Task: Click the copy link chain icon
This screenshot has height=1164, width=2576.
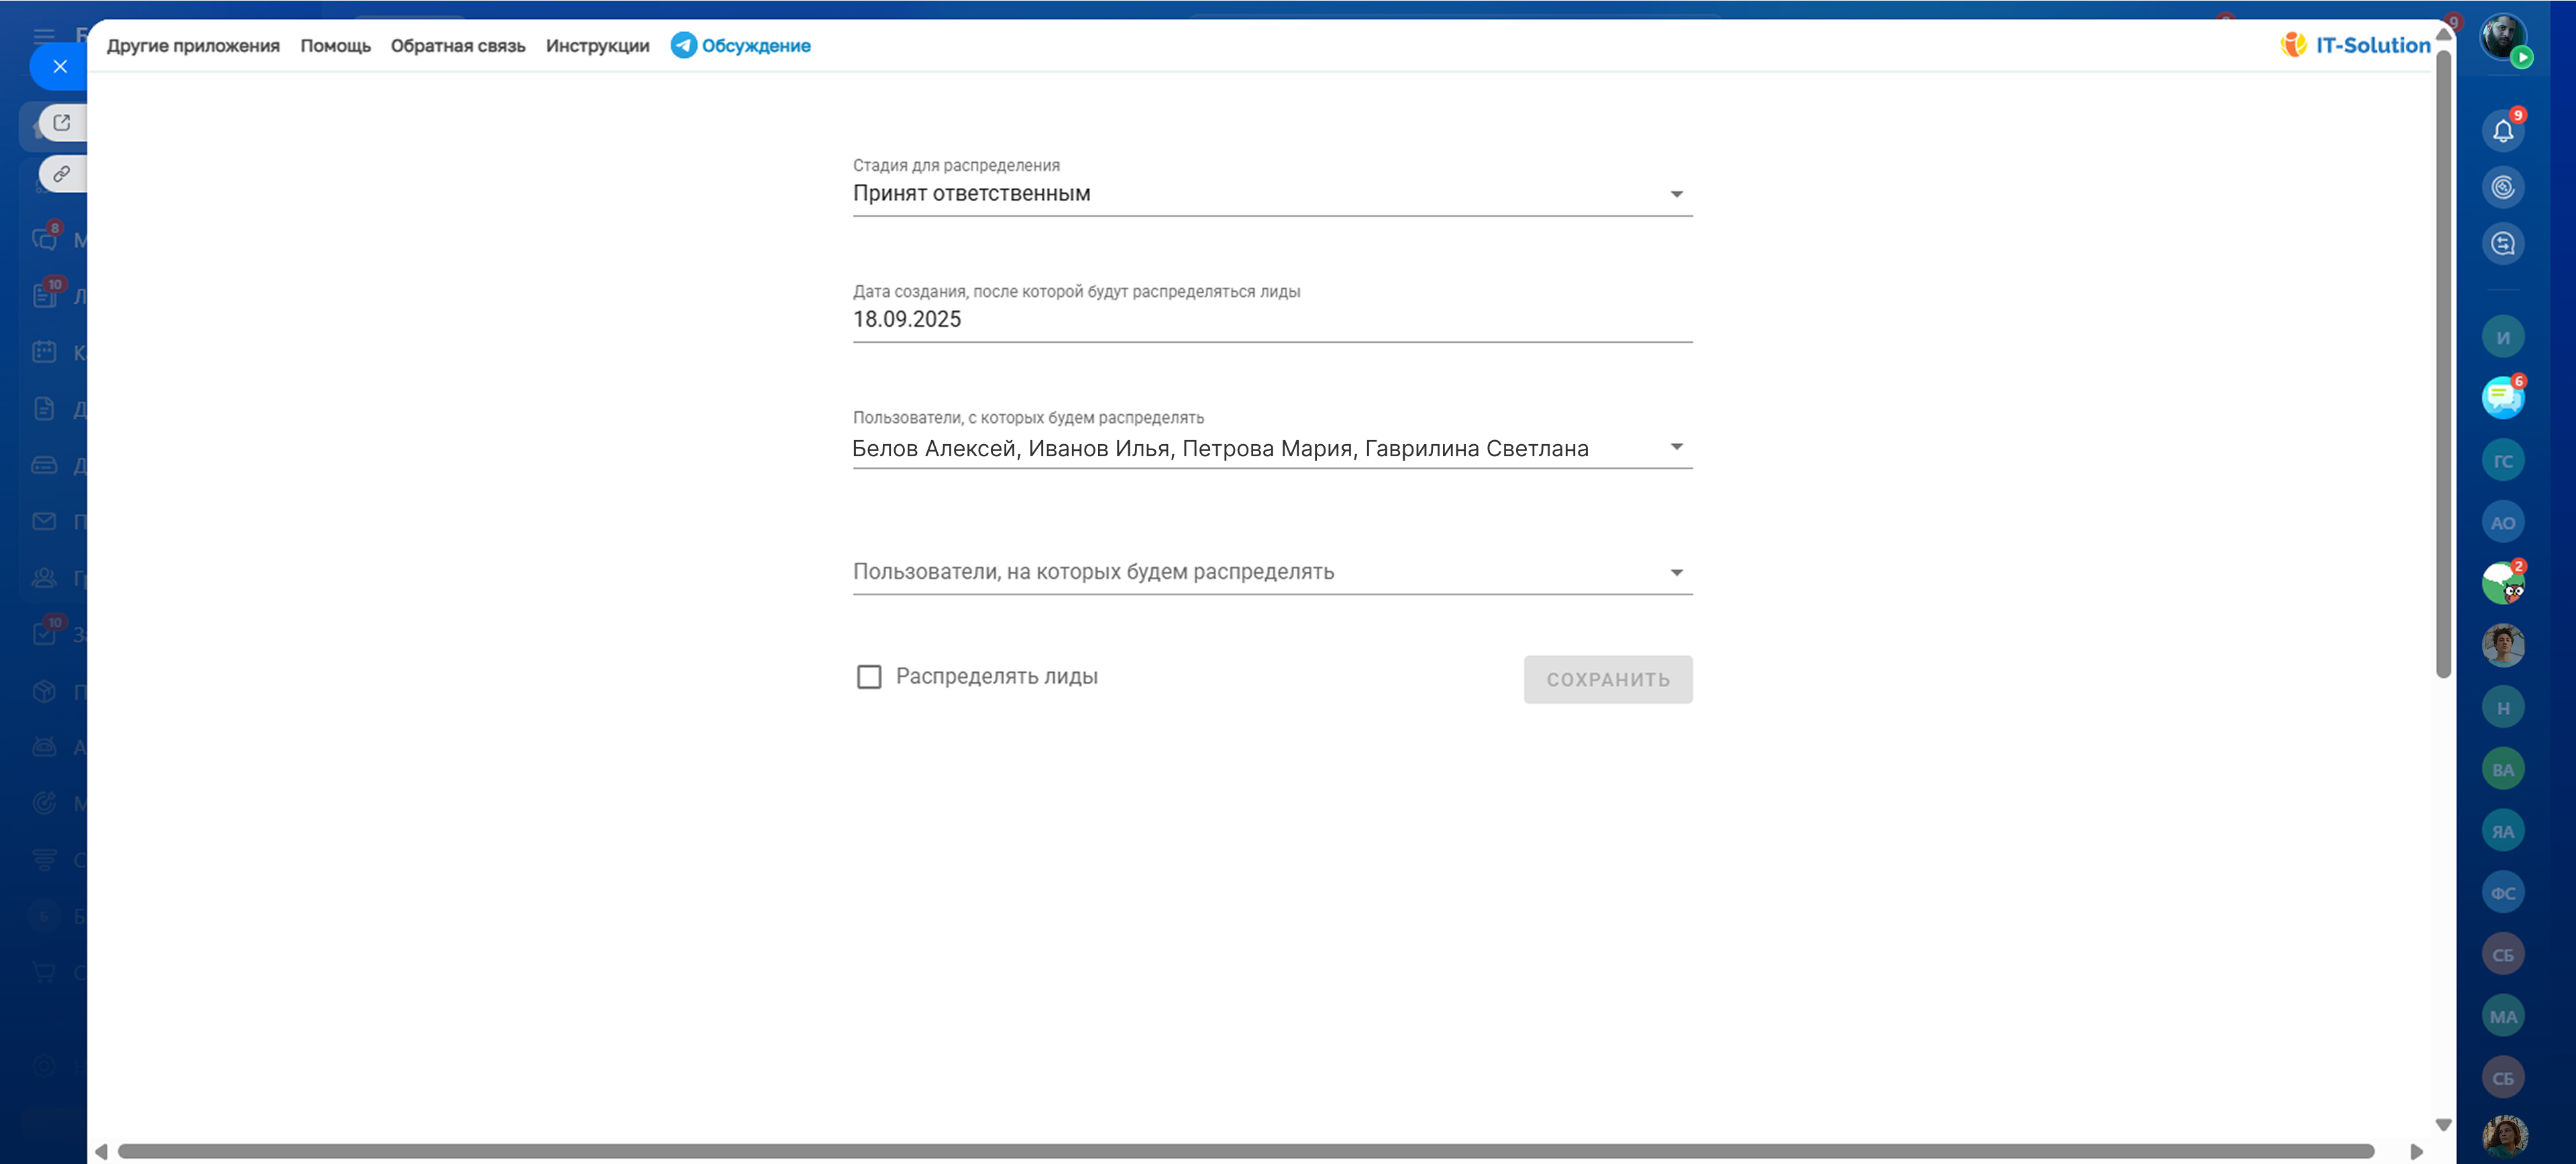Action: [62, 174]
